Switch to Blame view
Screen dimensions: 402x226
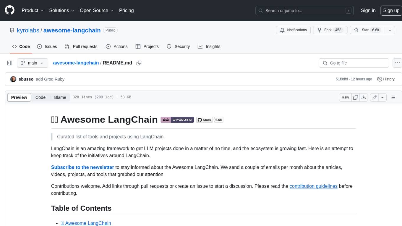click(x=60, y=97)
